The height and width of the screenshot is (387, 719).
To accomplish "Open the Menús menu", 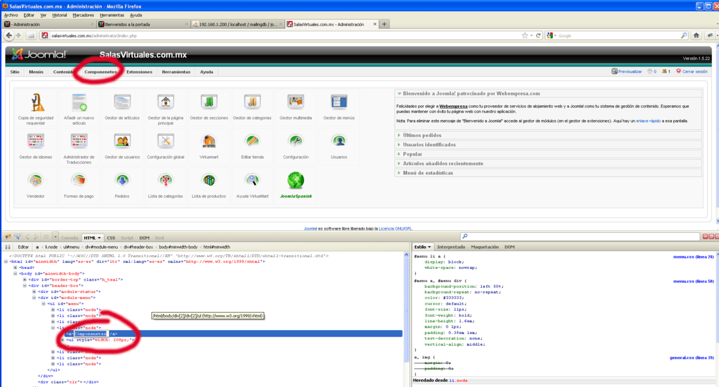I will (x=36, y=72).
